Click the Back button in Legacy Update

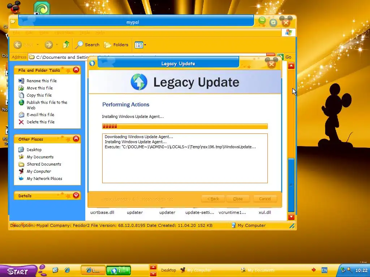tap(213, 199)
